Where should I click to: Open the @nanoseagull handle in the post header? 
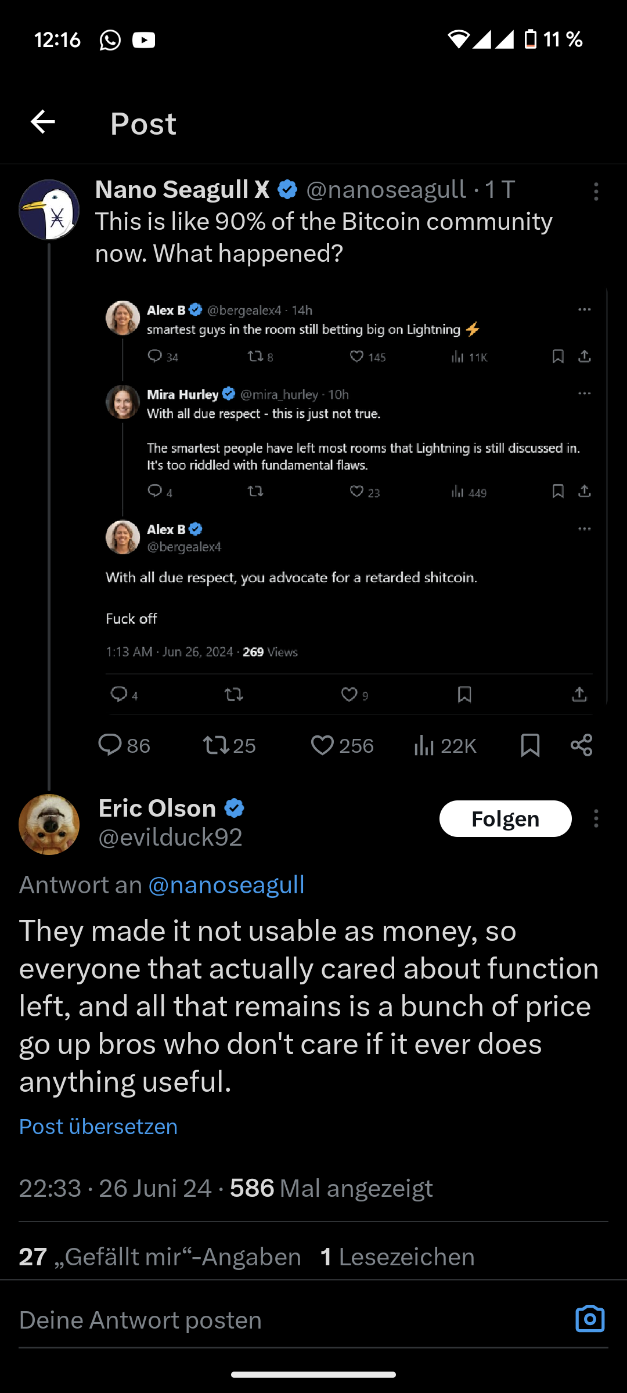click(385, 190)
